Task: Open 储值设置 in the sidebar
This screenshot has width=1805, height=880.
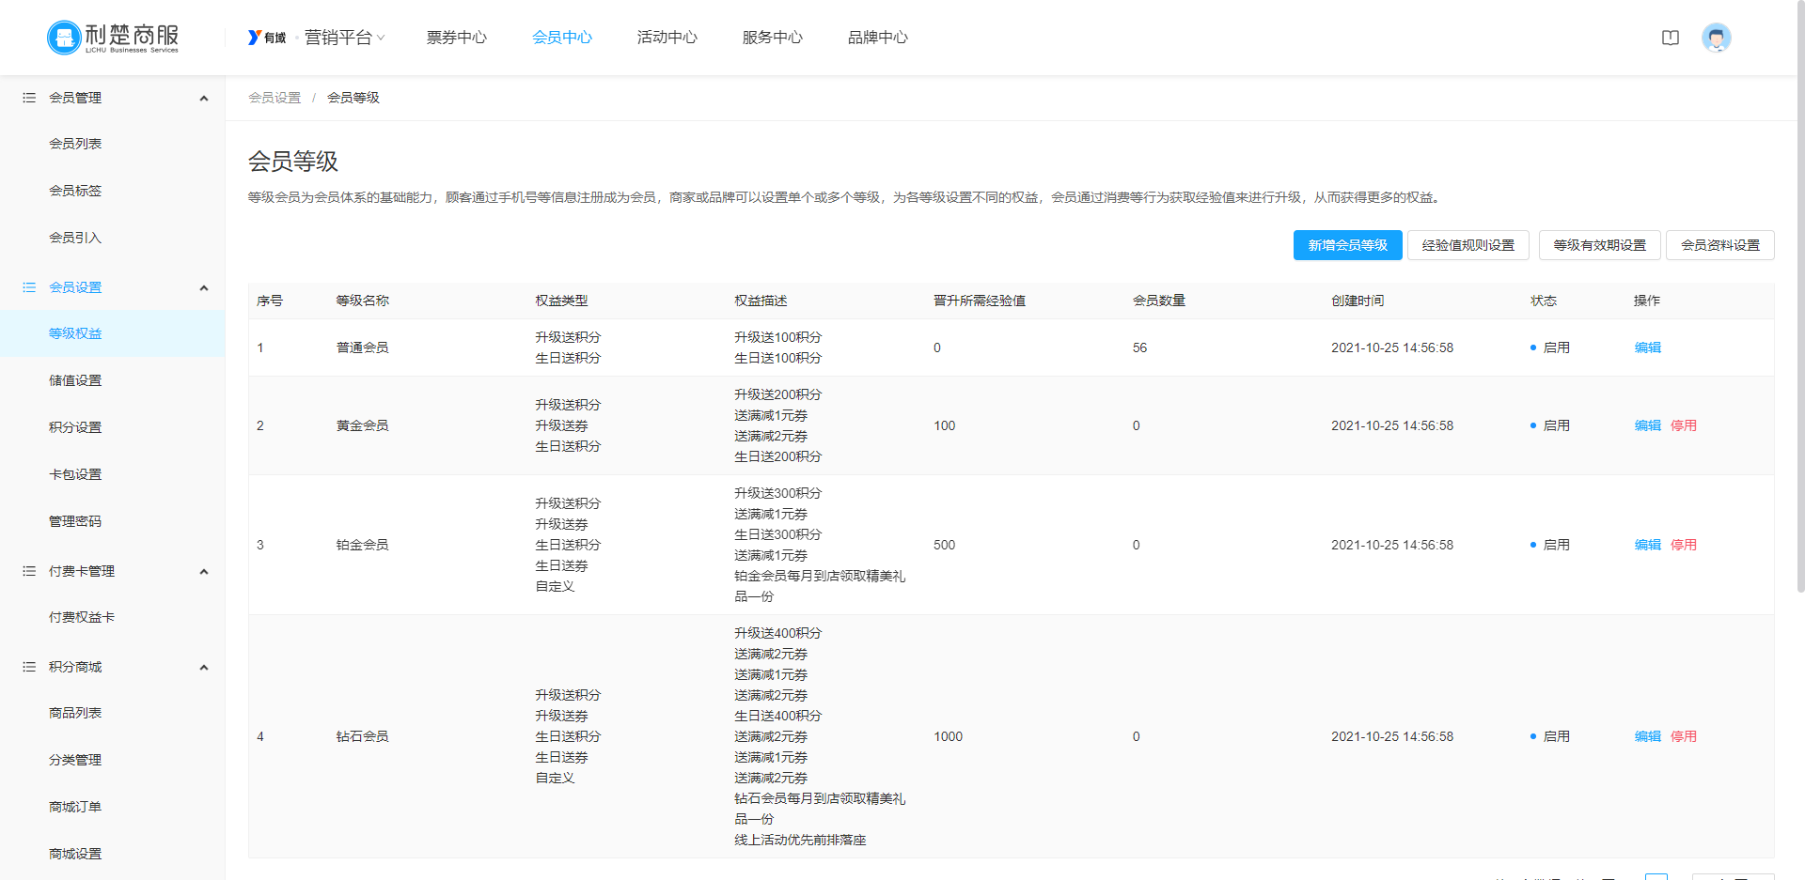Action: pyautogui.click(x=75, y=380)
